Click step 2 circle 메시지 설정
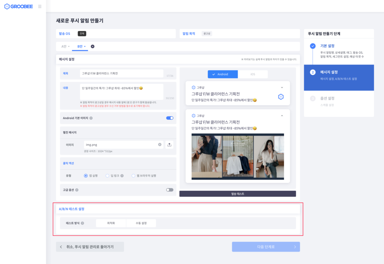Image resolution: width=384 pixels, height=264 pixels. pyautogui.click(x=313, y=72)
